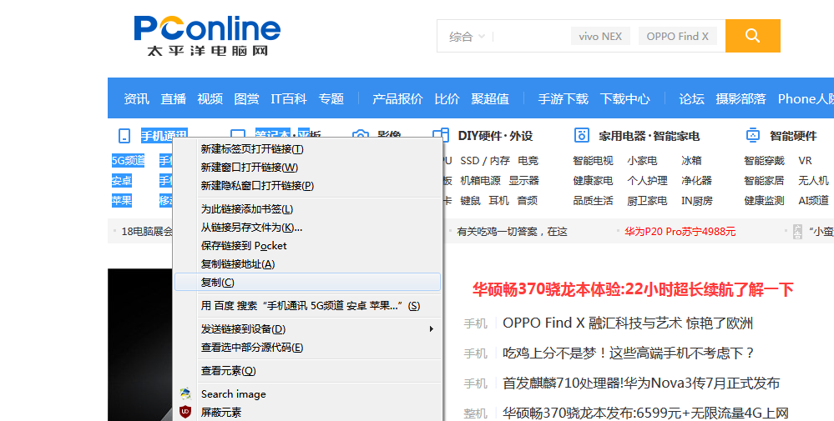Click the 智能硬件 category icon
The height and width of the screenshot is (421, 834).
(753, 135)
